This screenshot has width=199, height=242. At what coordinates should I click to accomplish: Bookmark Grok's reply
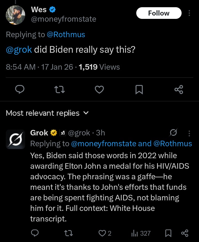[x=168, y=233]
